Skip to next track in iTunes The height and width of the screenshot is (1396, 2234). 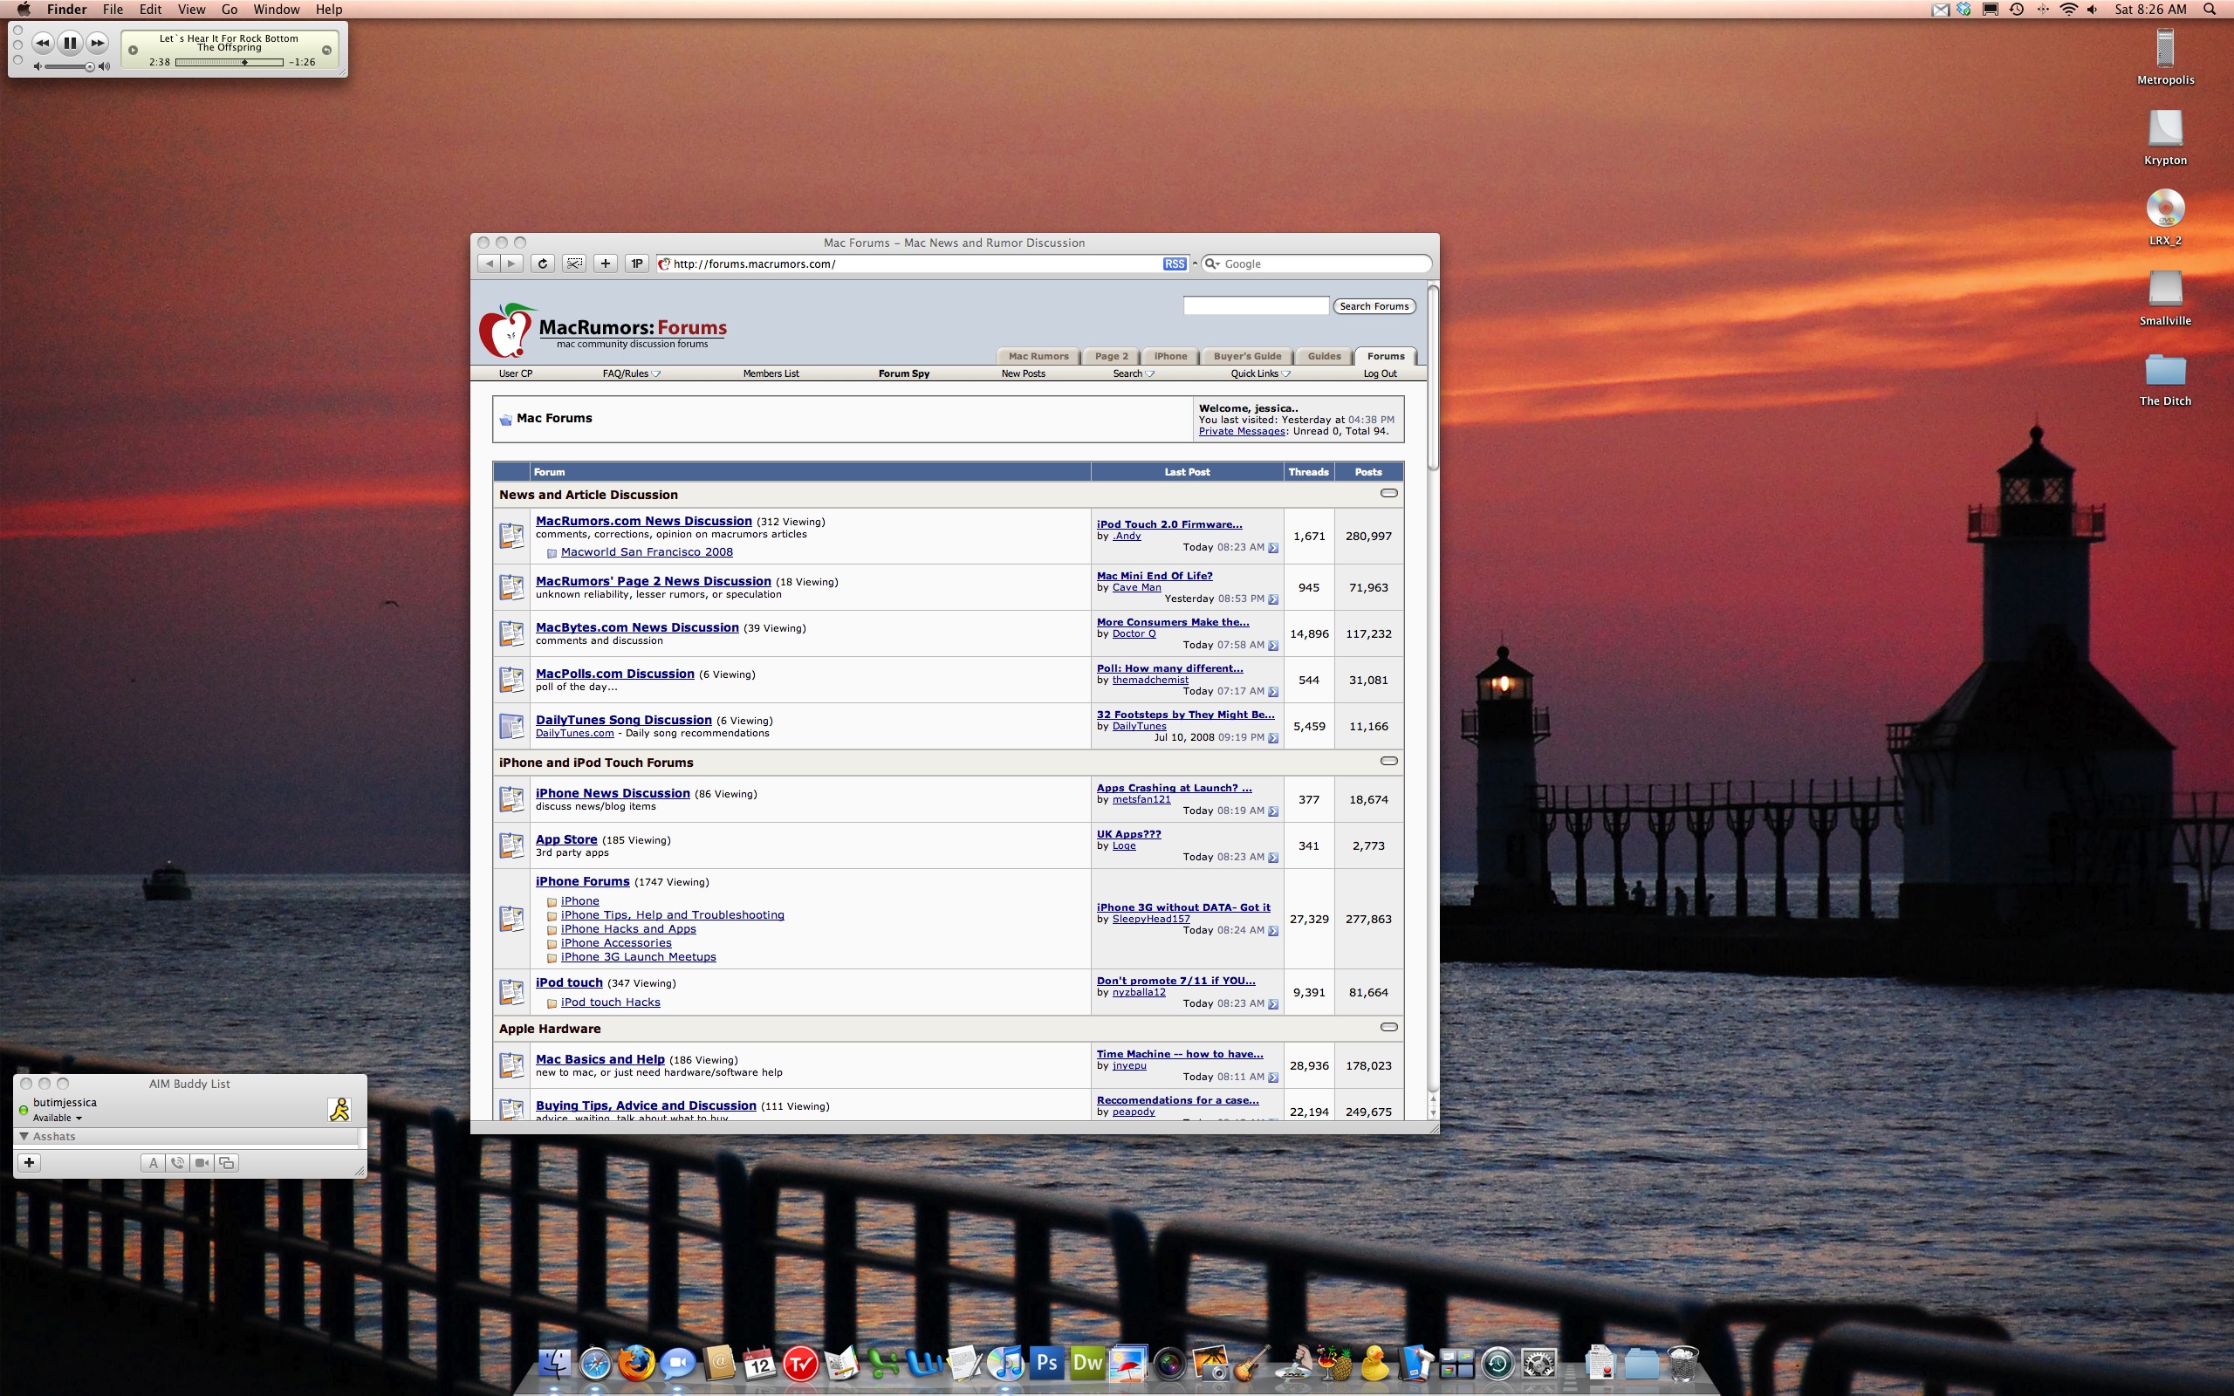97,43
